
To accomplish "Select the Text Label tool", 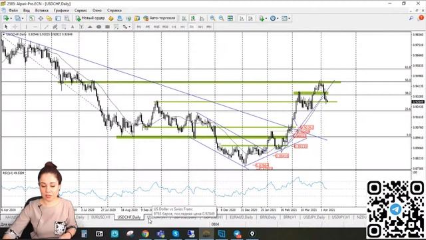I will (81, 27).
